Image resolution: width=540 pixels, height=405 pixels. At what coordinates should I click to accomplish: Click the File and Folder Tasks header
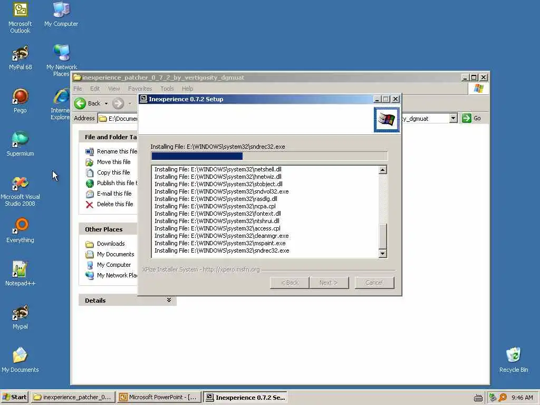click(108, 137)
